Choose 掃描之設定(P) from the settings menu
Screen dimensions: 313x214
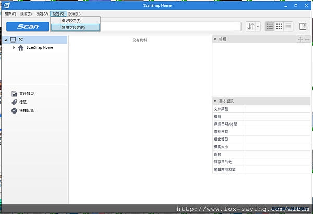tap(76, 28)
